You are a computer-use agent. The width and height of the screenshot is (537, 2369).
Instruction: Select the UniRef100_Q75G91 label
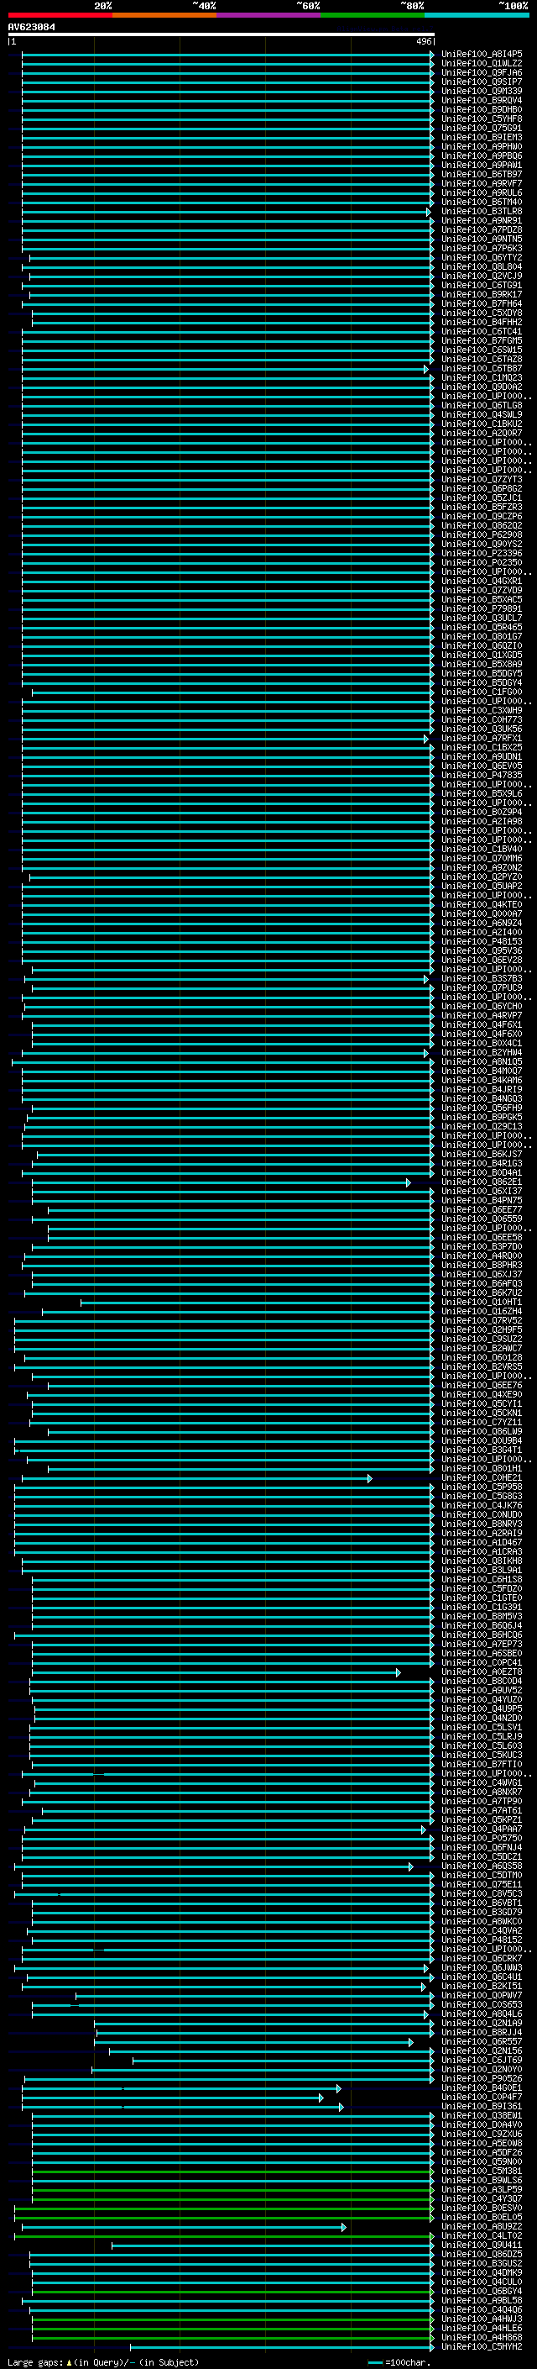tap(482, 128)
